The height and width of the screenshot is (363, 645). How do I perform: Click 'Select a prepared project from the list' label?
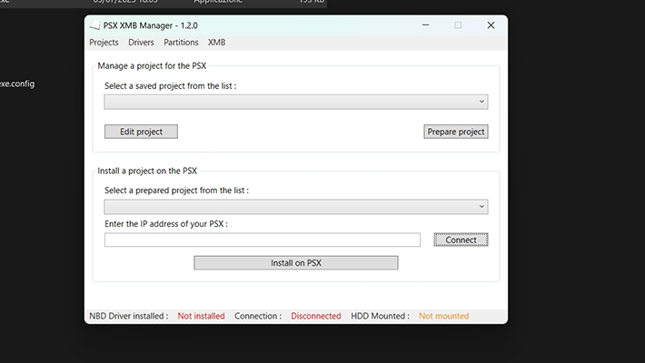click(x=176, y=191)
